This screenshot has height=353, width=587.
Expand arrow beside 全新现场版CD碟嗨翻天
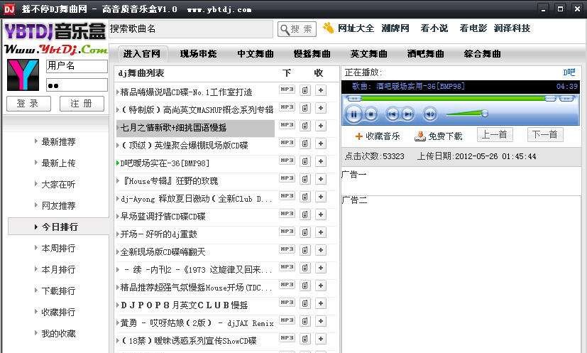click(118, 252)
